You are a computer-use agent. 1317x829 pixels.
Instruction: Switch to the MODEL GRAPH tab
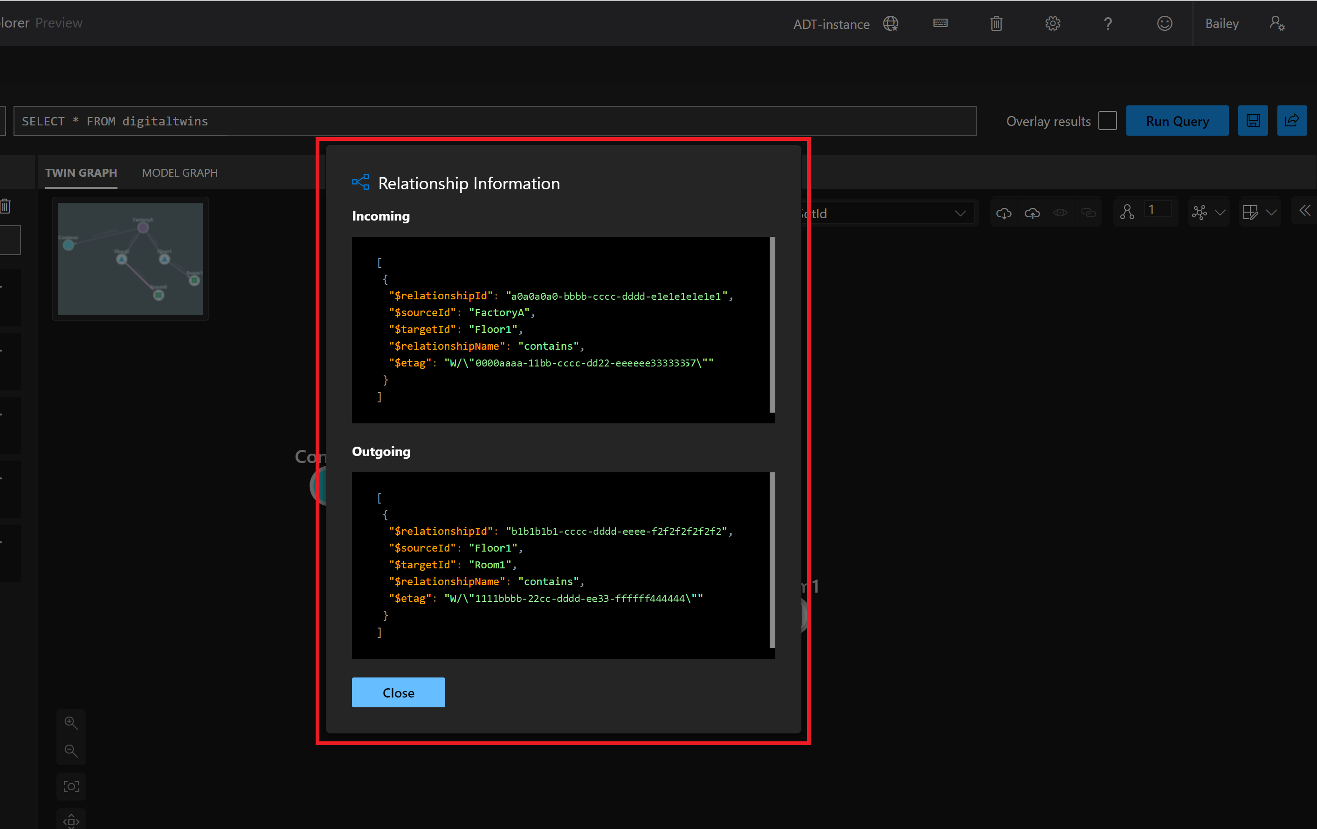click(179, 173)
